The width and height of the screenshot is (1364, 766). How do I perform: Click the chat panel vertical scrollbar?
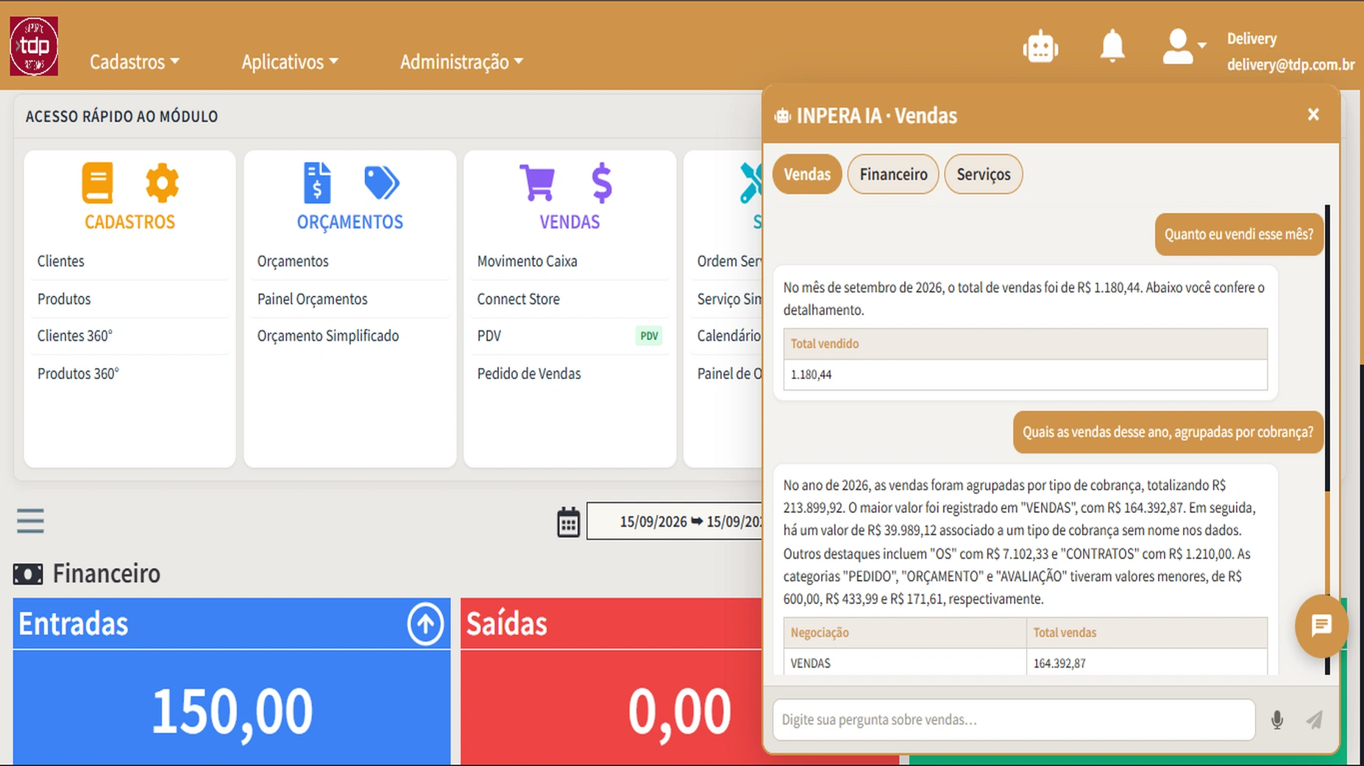(1328, 440)
